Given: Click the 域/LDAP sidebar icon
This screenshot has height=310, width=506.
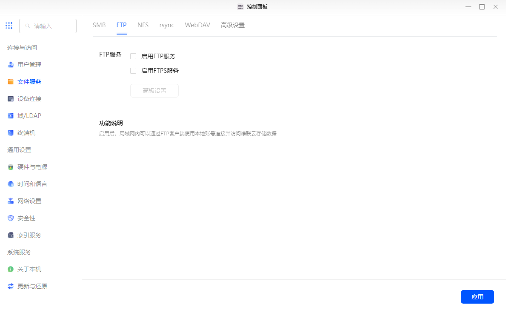Looking at the screenshot, I should click(11, 115).
